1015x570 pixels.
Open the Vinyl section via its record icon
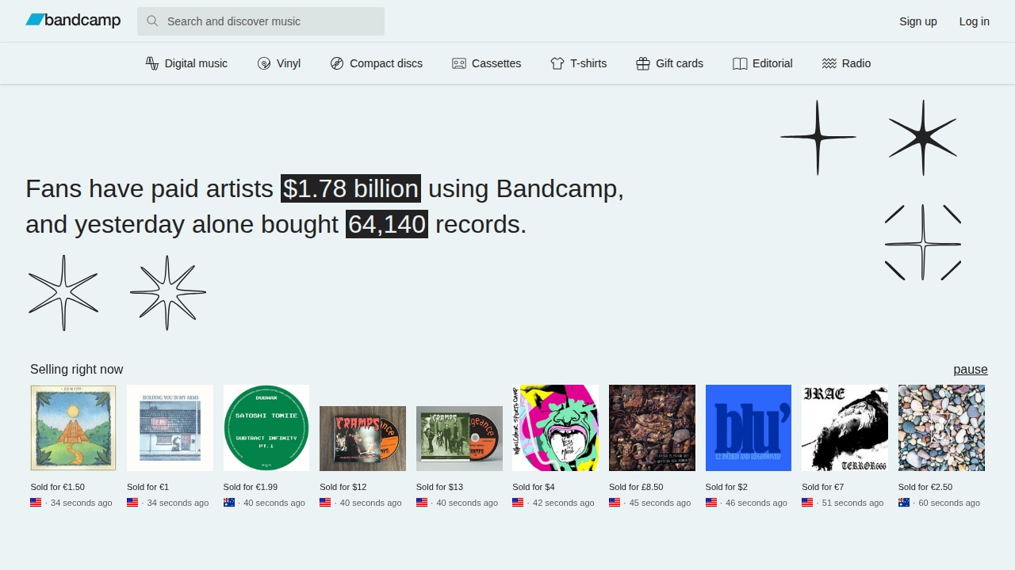pos(264,63)
